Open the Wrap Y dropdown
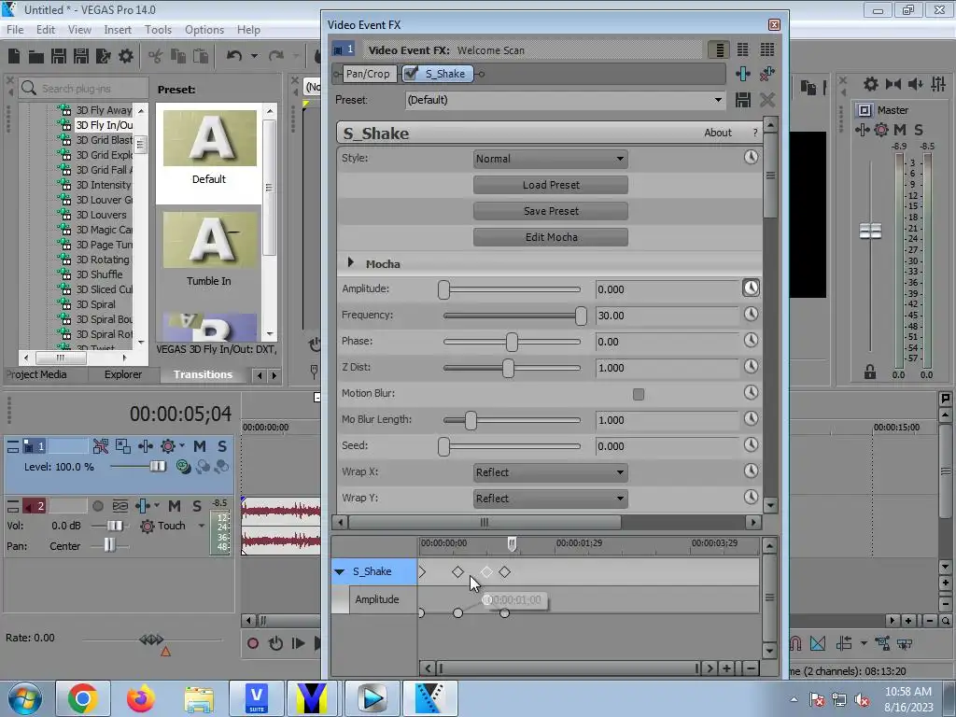 point(551,499)
